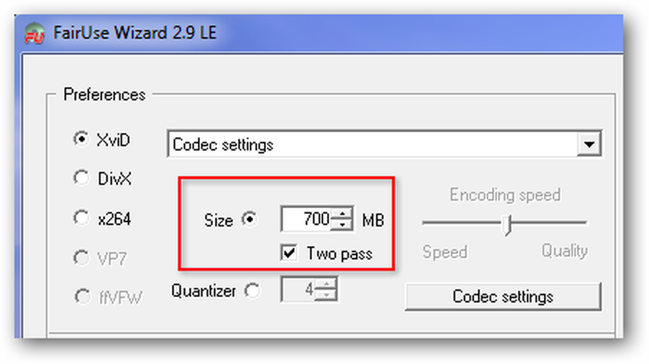Decrease the size value with down arrow
The height and width of the screenshot is (364, 649).
tap(343, 224)
